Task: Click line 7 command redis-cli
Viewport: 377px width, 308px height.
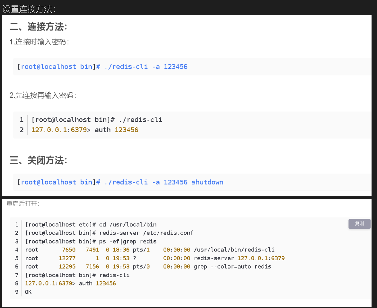Action: 77,275
